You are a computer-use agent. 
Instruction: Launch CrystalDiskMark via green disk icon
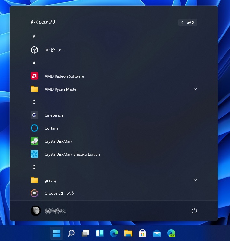pyautogui.click(x=34, y=141)
